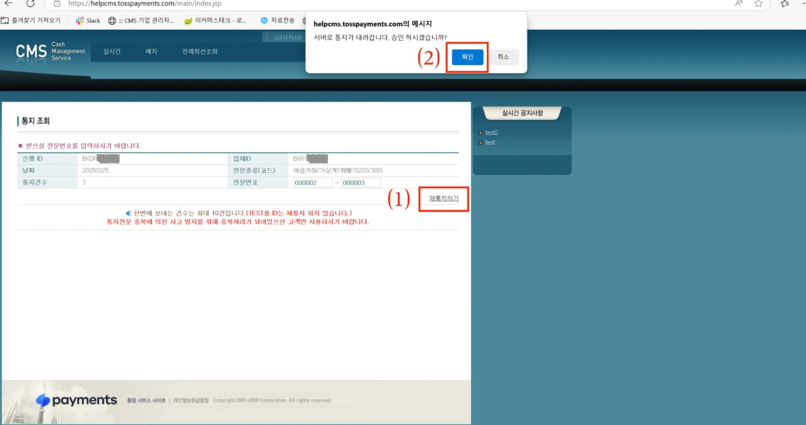Click the browser back arrow
The height and width of the screenshot is (425, 806).
9,3
